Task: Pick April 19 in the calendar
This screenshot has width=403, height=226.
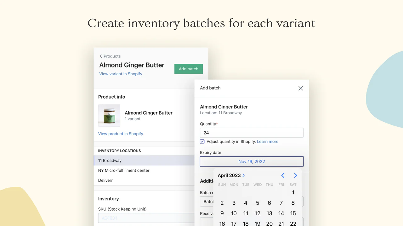Action: pos(258,223)
